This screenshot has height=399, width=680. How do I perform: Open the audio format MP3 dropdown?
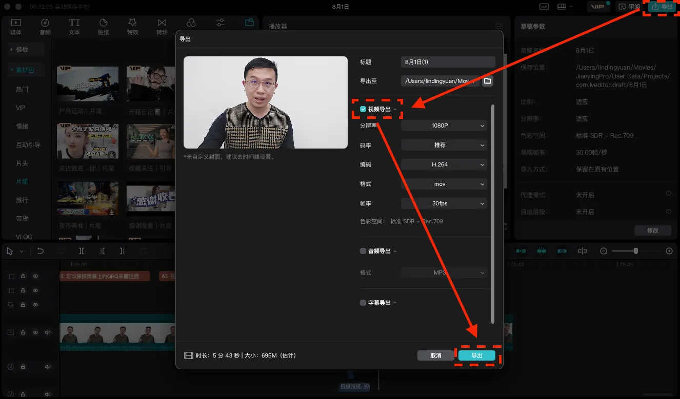pos(444,272)
